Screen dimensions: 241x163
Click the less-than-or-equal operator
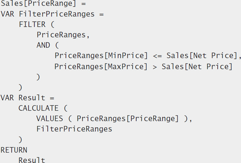coord(157,56)
